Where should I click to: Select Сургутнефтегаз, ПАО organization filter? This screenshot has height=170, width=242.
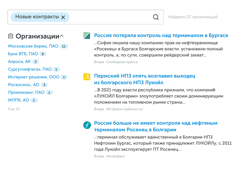click(30, 69)
